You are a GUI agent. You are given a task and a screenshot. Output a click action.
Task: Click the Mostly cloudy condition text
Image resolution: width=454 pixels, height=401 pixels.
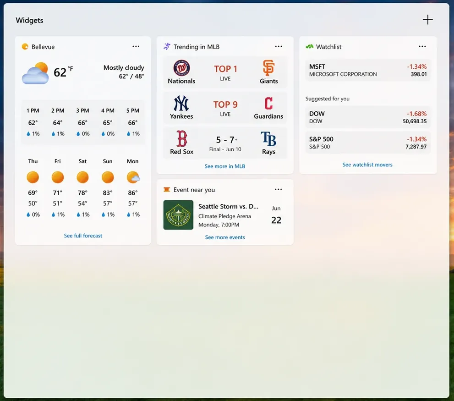pos(124,67)
